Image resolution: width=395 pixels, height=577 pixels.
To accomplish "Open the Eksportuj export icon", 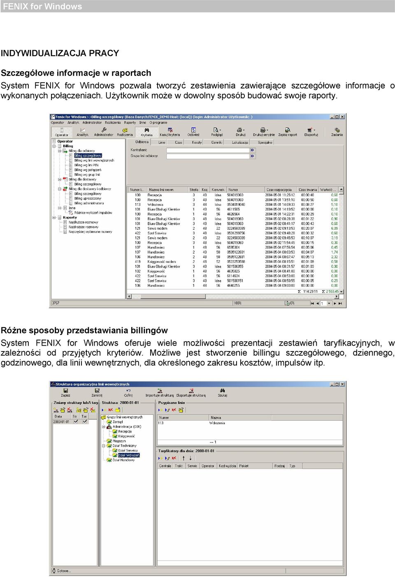I will [x=311, y=132].
